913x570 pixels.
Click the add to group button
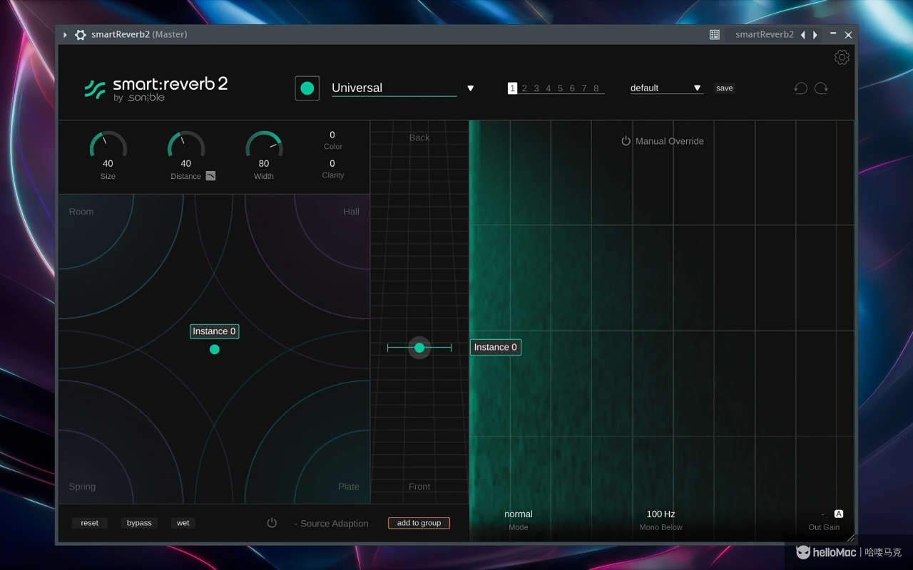click(x=419, y=523)
